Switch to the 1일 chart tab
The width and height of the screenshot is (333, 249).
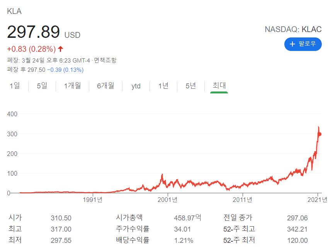pos(15,86)
